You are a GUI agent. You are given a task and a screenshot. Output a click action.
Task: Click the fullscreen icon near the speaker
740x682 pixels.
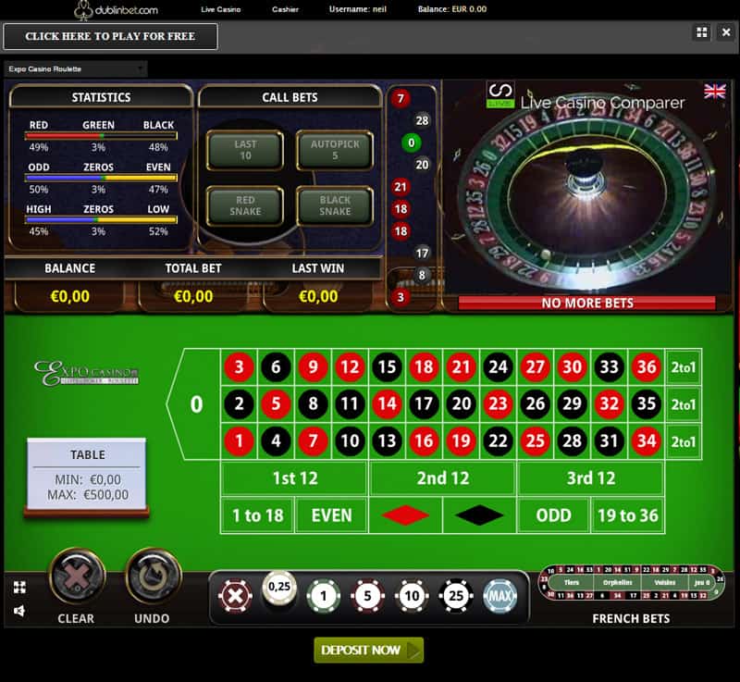pos(19,587)
